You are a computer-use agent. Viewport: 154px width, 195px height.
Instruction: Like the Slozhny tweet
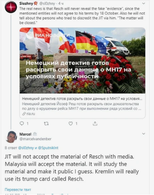[71, 124]
